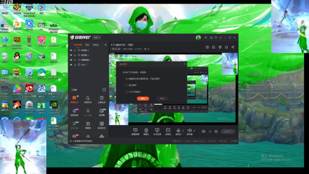Select the 屏幕截图 1 source row
Screen dimensions: 309x174
pos(88,60)
